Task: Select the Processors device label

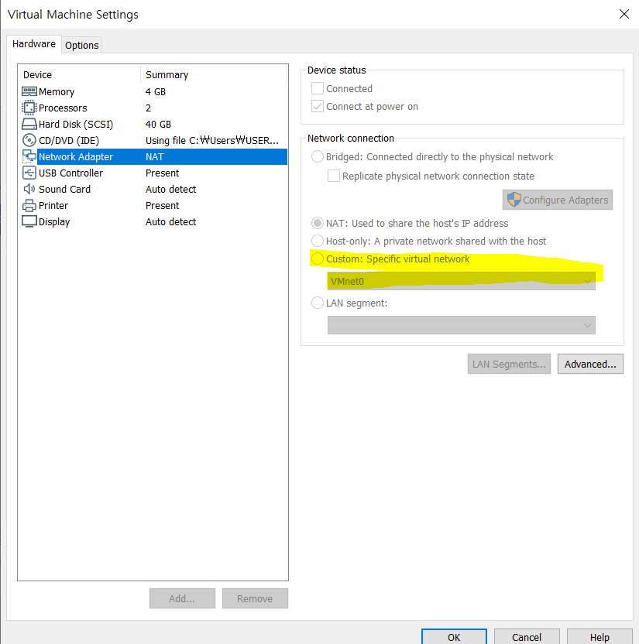Action: coord(63,108)
